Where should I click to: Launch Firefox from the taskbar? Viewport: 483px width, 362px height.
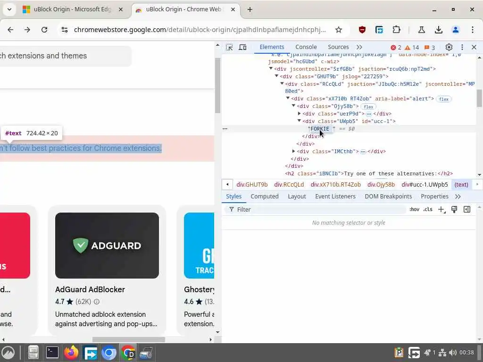point(71,353)
